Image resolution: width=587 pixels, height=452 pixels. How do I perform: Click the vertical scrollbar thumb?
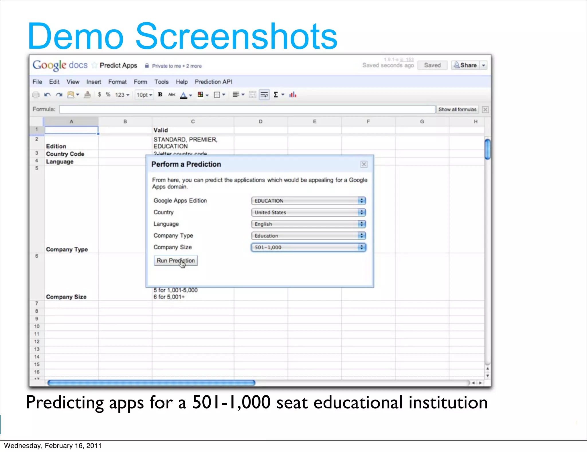487,149
